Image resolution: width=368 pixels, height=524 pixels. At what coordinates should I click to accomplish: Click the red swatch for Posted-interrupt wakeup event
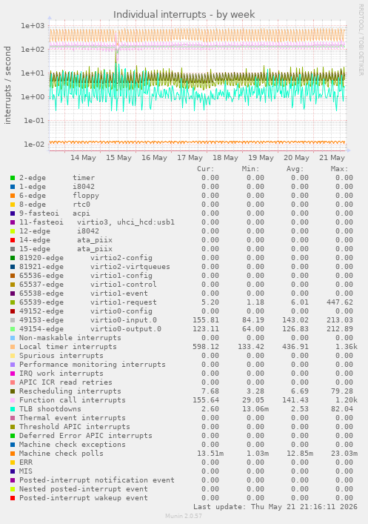(13, 498)
